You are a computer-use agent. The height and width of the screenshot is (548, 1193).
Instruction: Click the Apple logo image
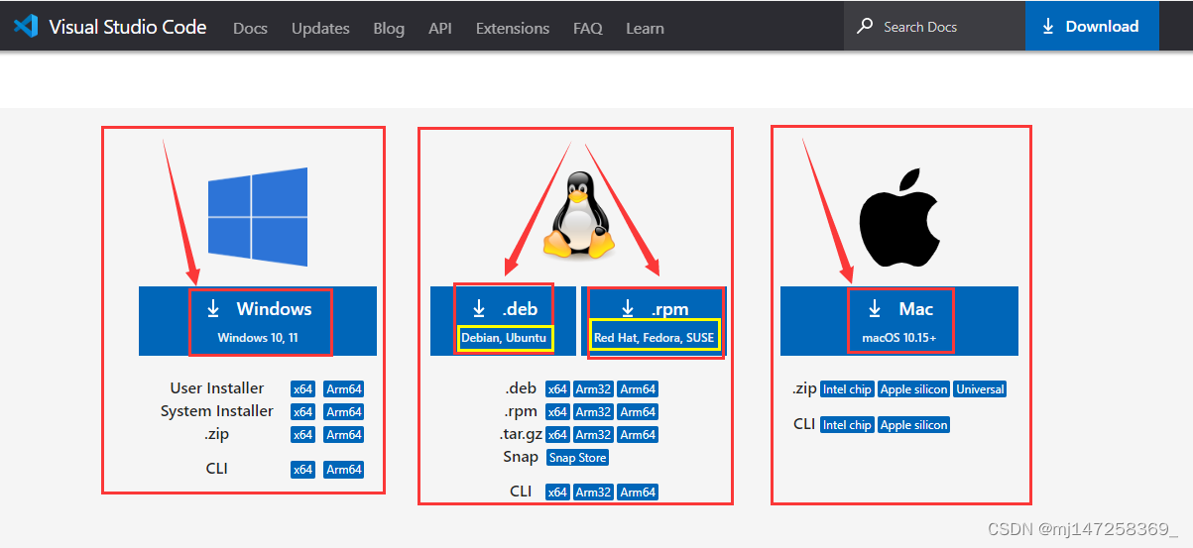tap(899, 217)
